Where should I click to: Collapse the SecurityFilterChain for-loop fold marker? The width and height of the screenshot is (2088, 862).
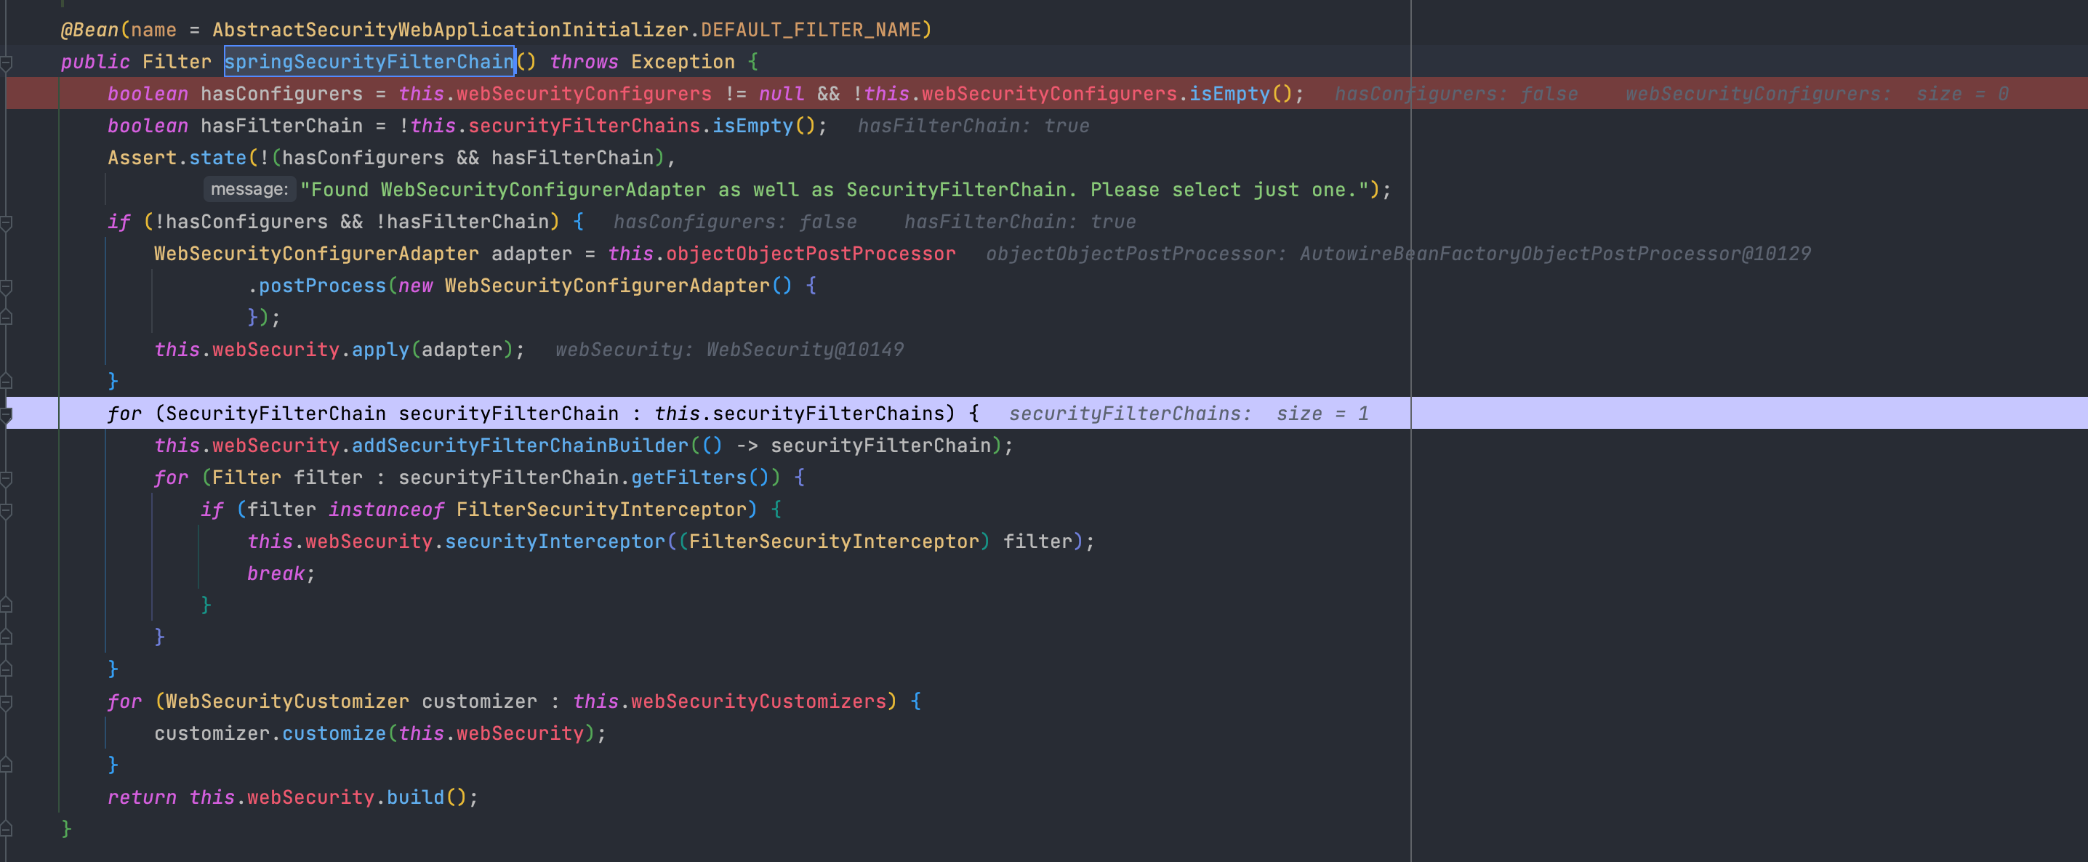pos(6,414)
